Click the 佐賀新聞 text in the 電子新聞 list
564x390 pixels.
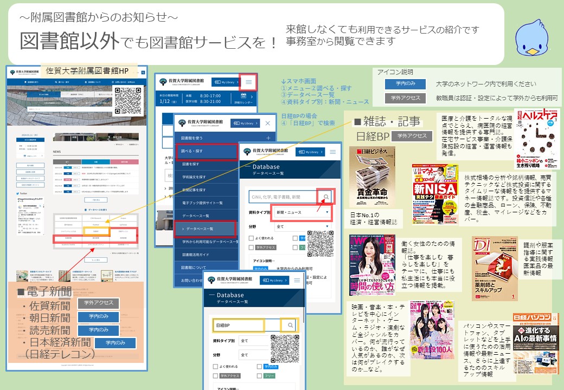[x=50, y=306]
